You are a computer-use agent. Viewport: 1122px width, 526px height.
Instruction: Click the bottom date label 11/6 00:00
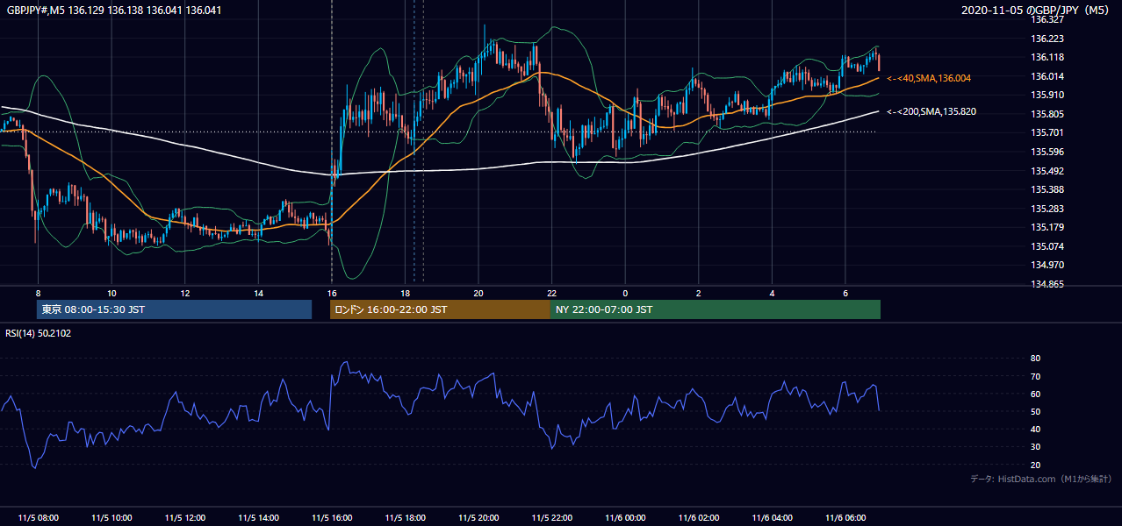pos(625,518)
